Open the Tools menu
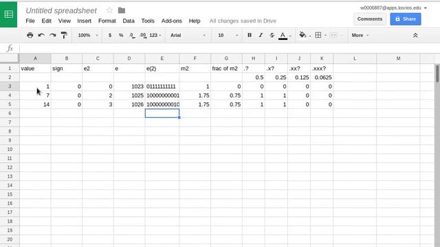This screenshot has height=247, width=440. pos(148,21)
